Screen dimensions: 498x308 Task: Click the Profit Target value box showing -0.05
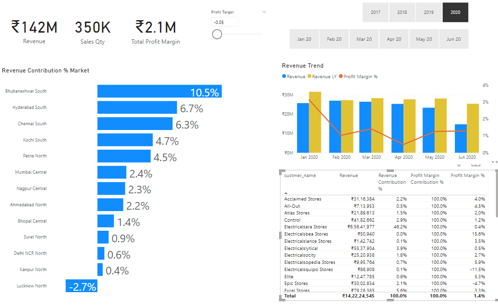pyautogui.click(x=225, y=22)
